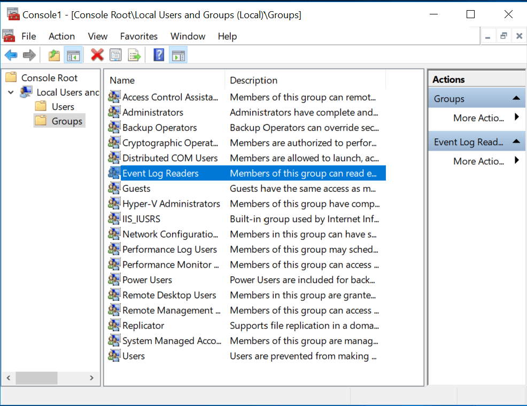Viewport: 527px width, 406px height.
Task: Open the Properties toolbar icon
Action: pyautogui.click(x=115, y=54)
